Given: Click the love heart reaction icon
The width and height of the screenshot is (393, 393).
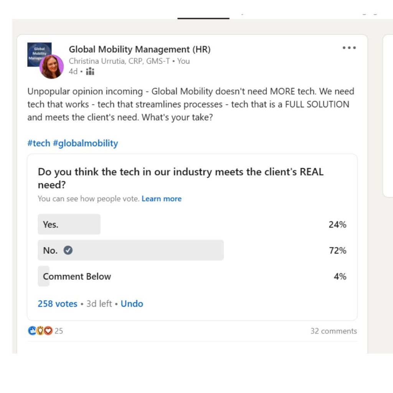Looking at the screenshot, I should coord(48,331).
